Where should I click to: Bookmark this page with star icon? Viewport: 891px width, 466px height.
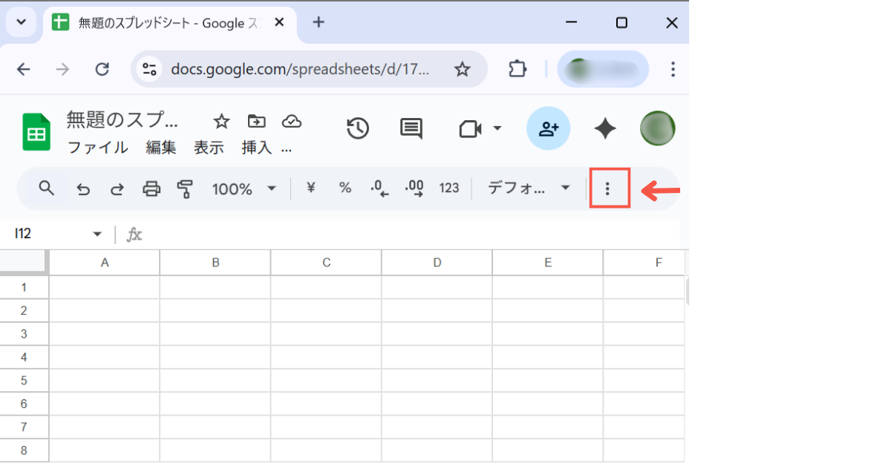(463, 70)
